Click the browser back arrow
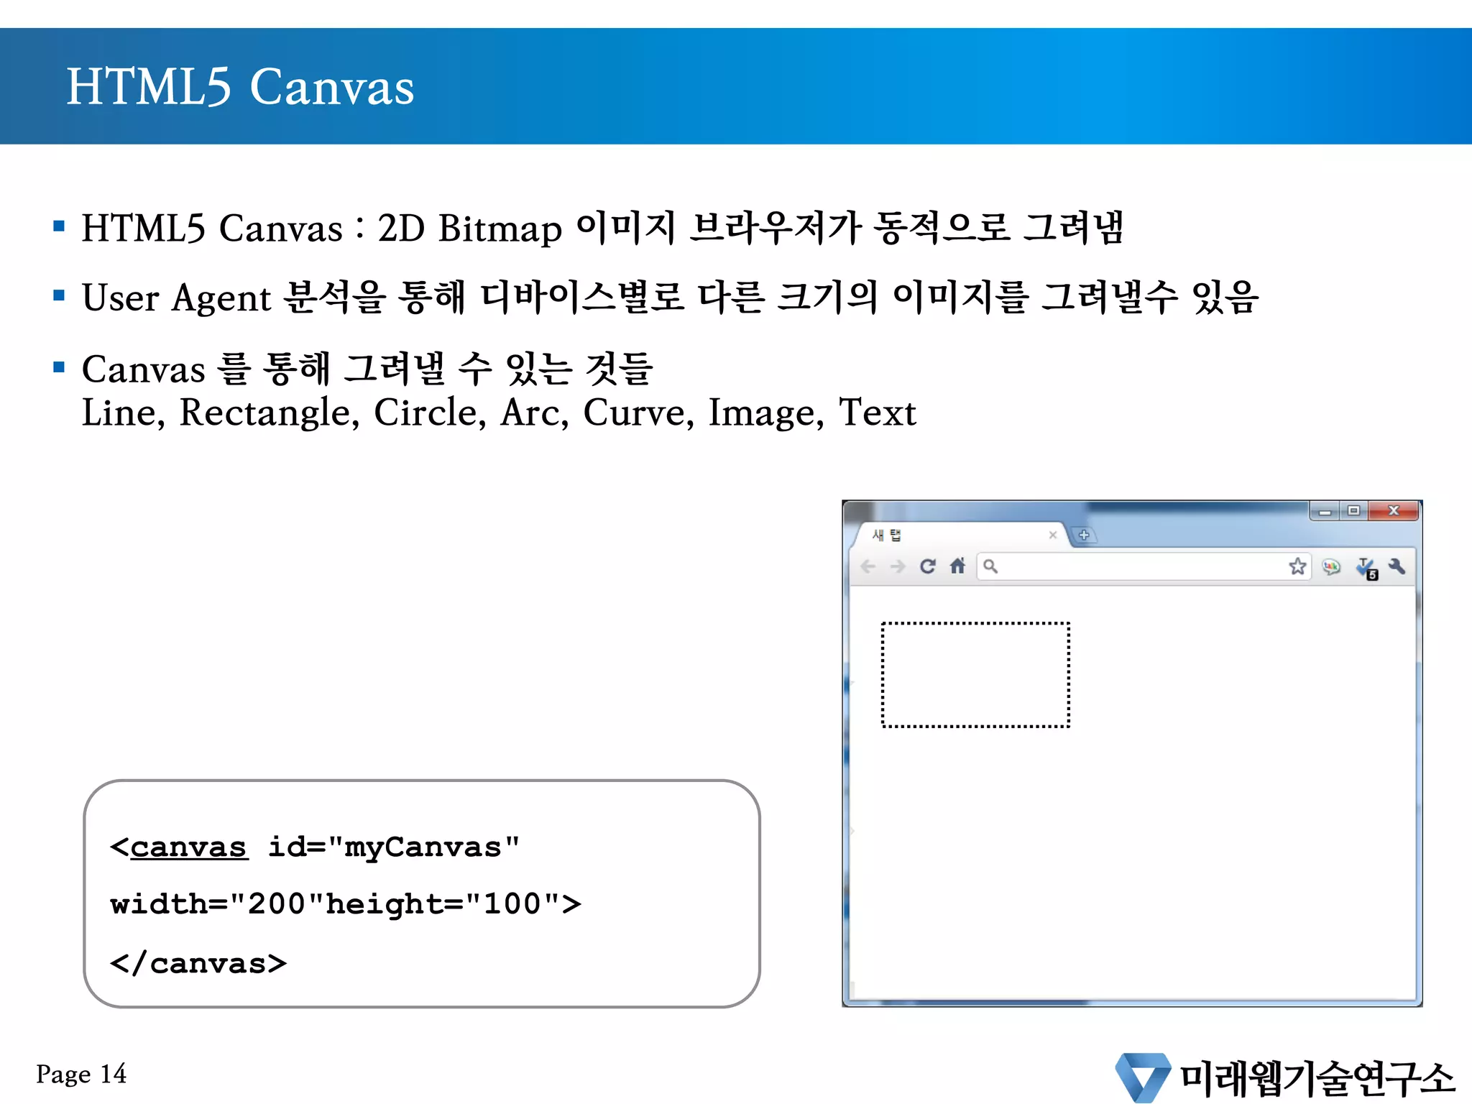 click(868, 566)
